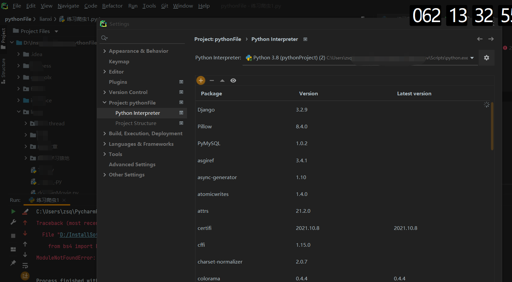Viewport: 512px width, 282px height.
Task: Select the Rerun run configuration icon
Action: [13, 211]
